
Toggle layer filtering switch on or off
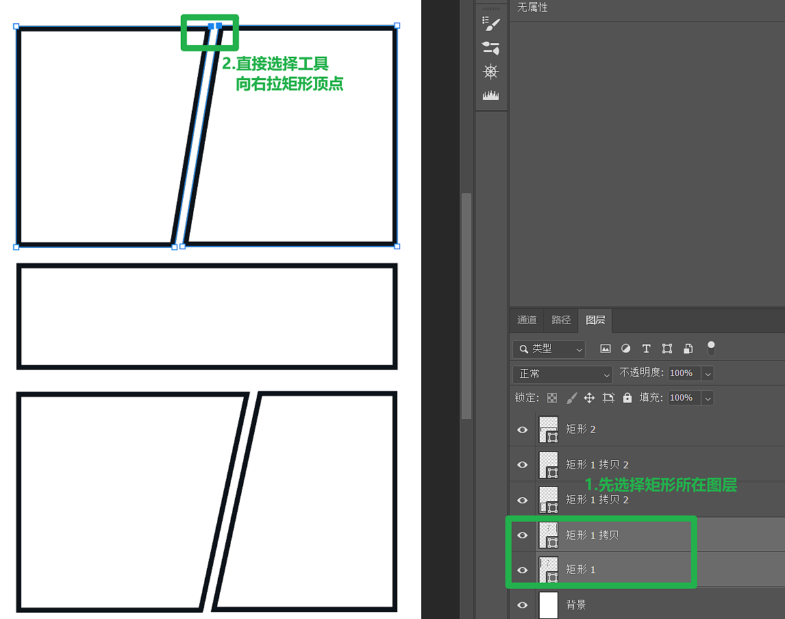[x=711, y=348]
